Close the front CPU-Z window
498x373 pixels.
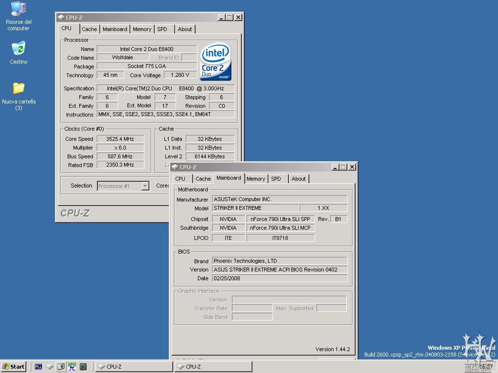click(352, 167)
